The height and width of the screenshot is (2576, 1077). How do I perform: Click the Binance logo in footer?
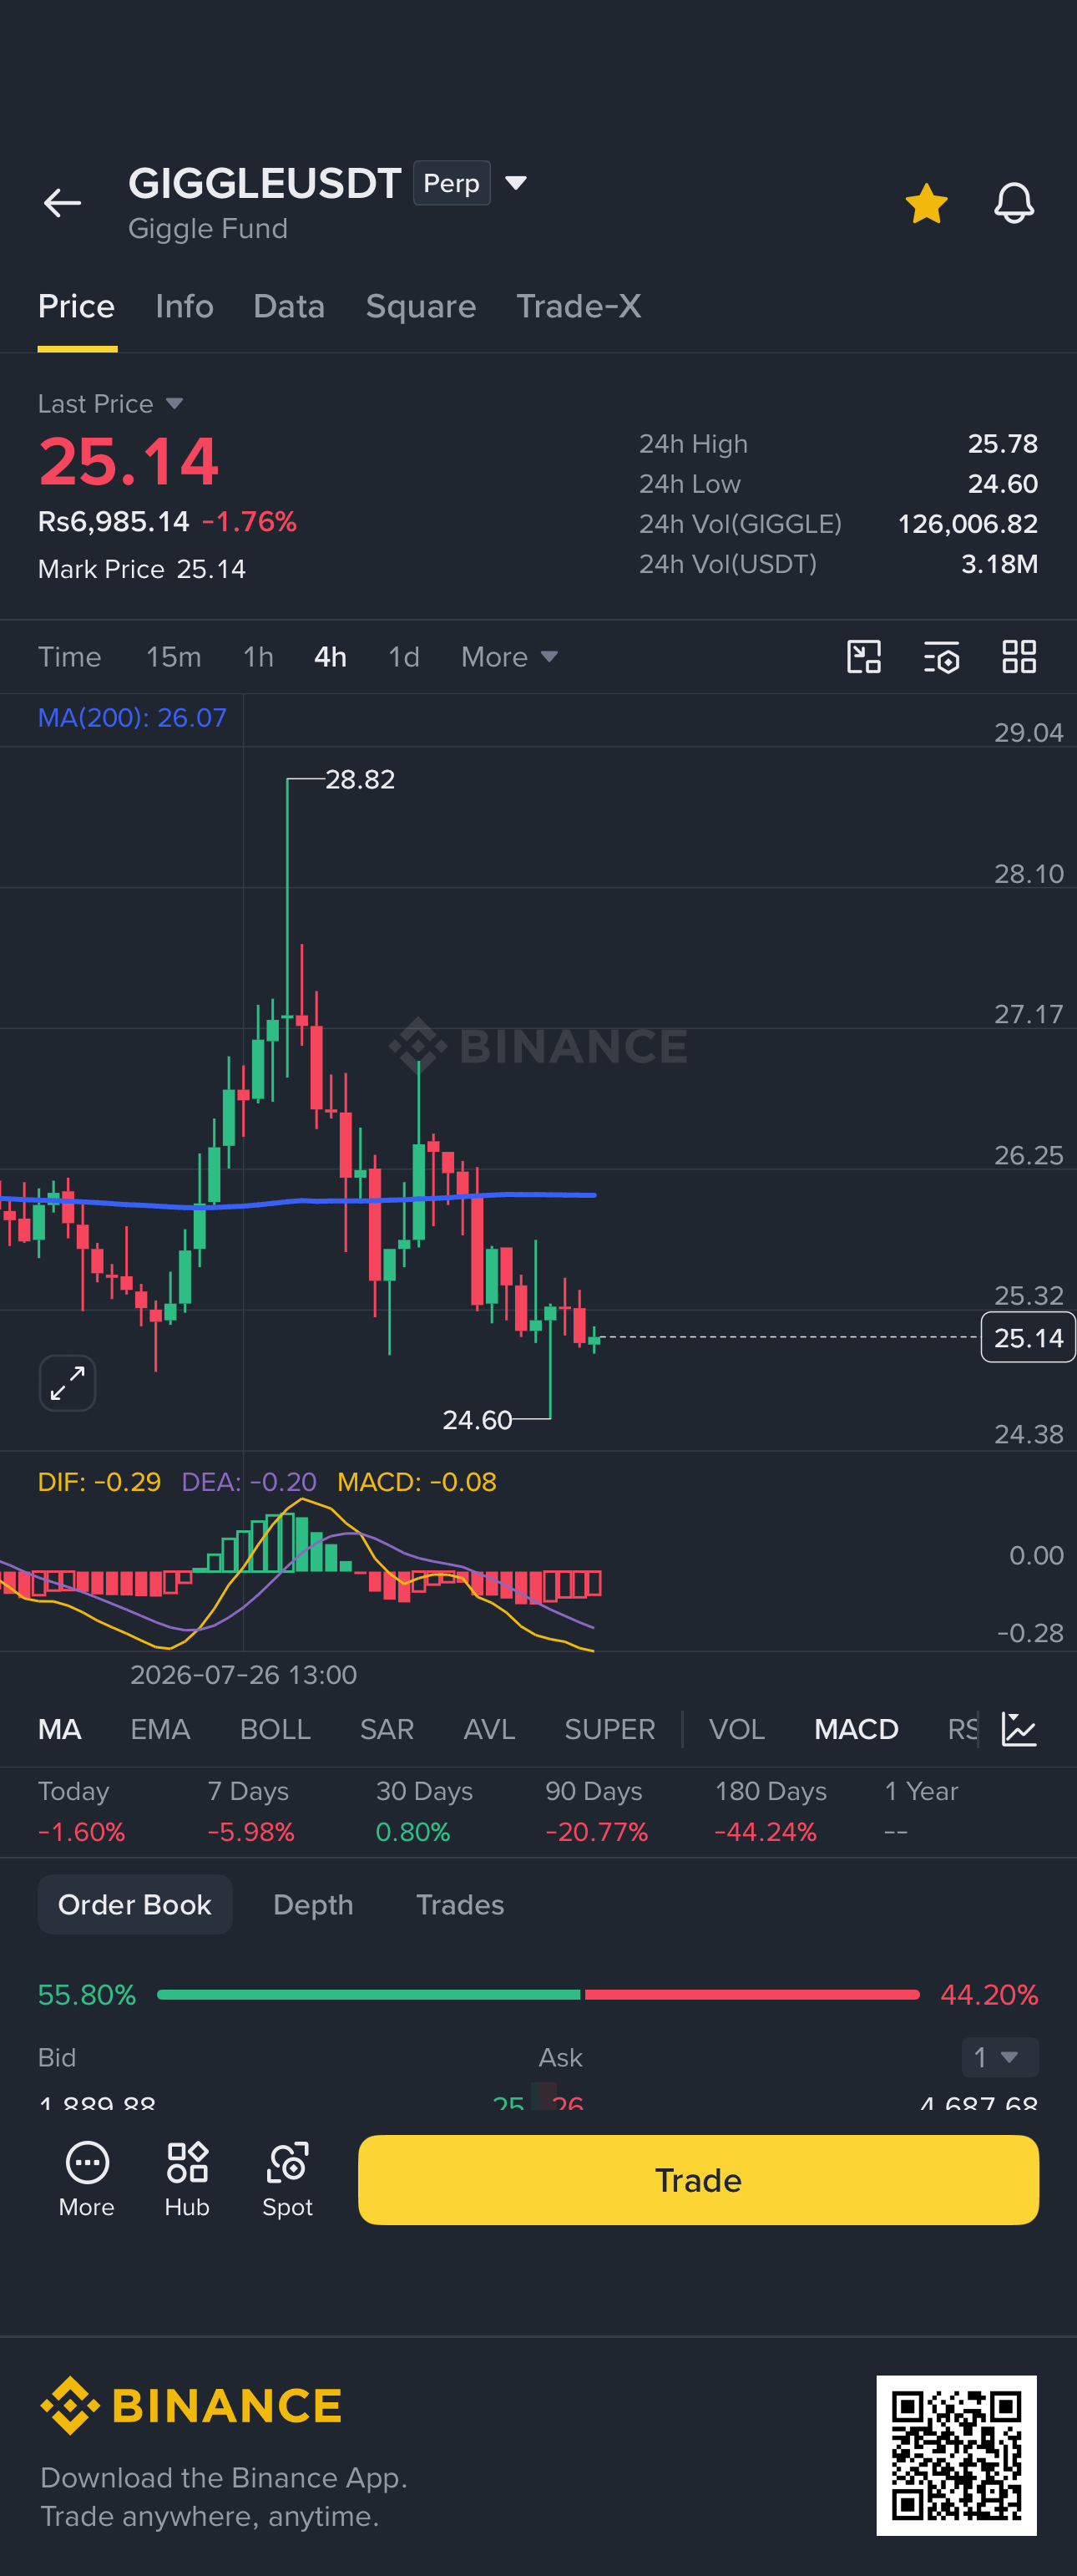click(191, 2405)
